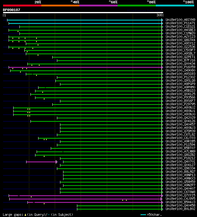Screen dimensions: 197x217
Task: Open hit UniRef100_A9XNJ2
Action: 180,107
